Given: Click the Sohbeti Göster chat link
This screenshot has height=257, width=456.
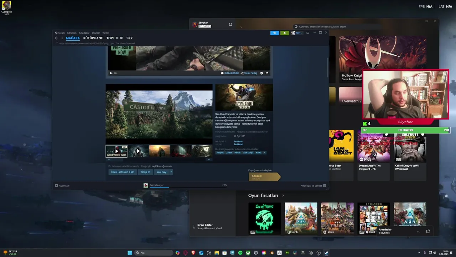Looking at the screenshot, I should 230,73.
